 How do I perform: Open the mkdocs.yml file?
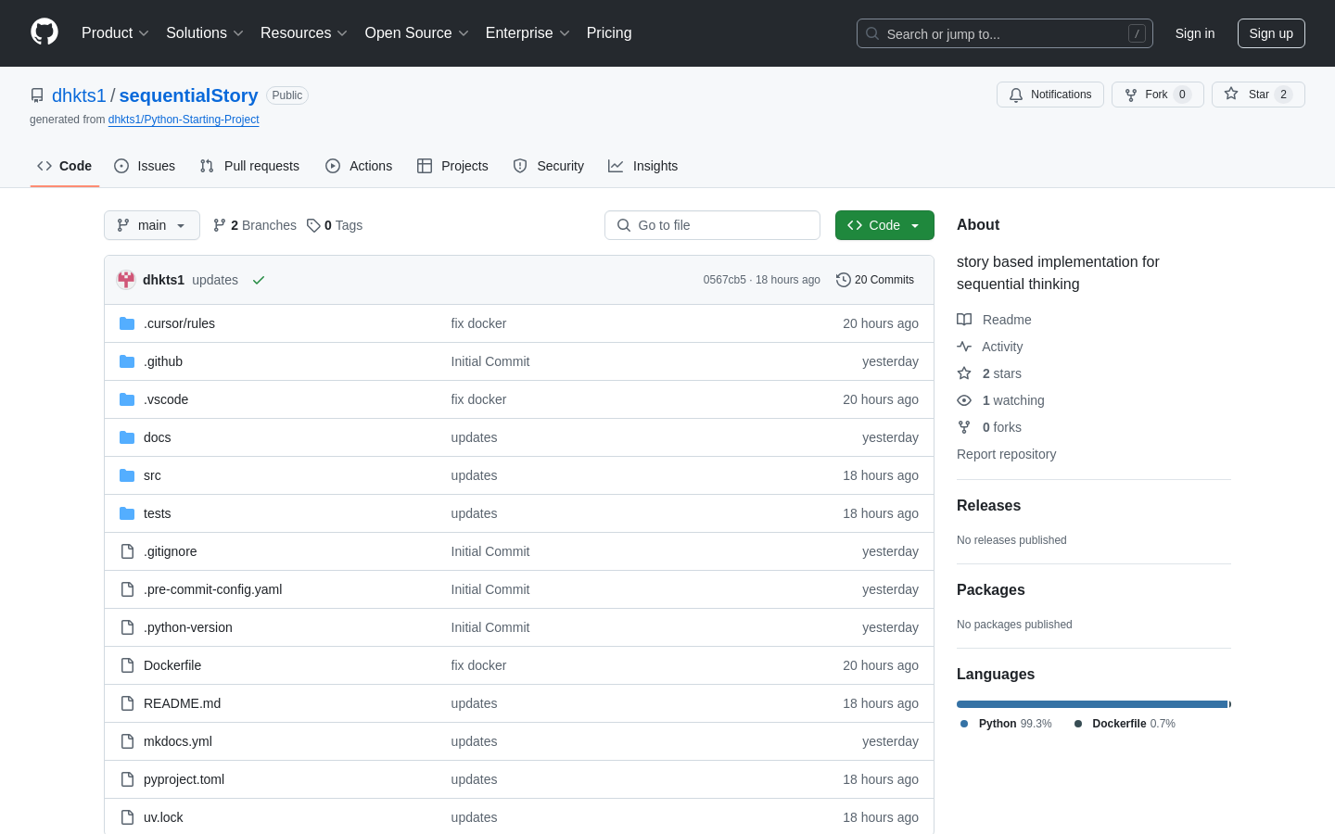click(x=178, y=741)
